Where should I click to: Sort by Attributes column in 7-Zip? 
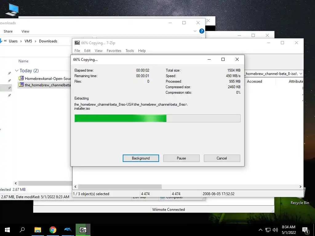pyautogui.click(x=296, y=81)
